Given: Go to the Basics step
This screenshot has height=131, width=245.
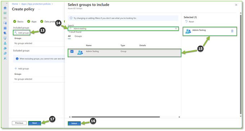Looking at the screenshot, I should click(18, 22).
